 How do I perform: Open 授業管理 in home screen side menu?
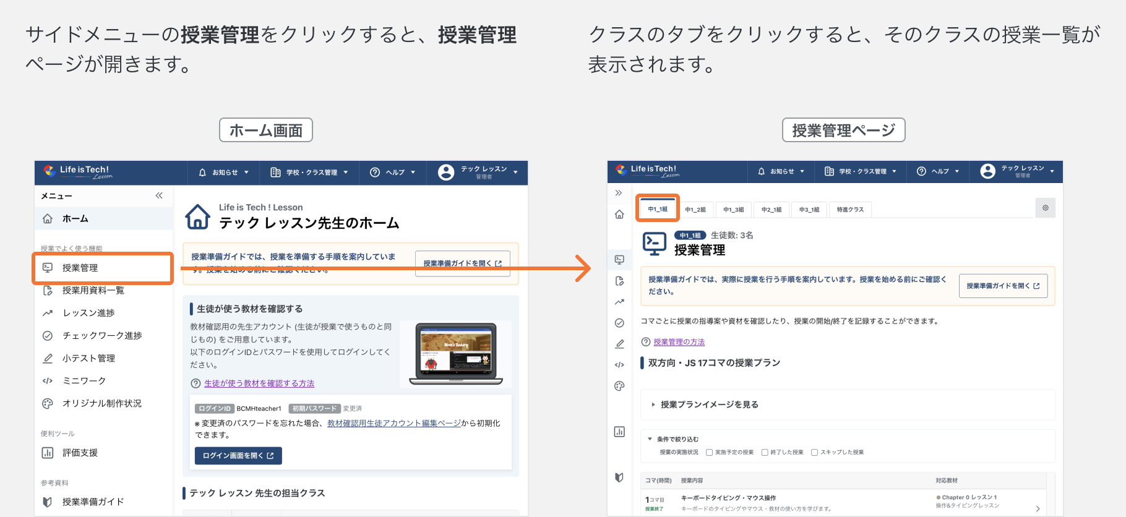(x=103, y=268)
